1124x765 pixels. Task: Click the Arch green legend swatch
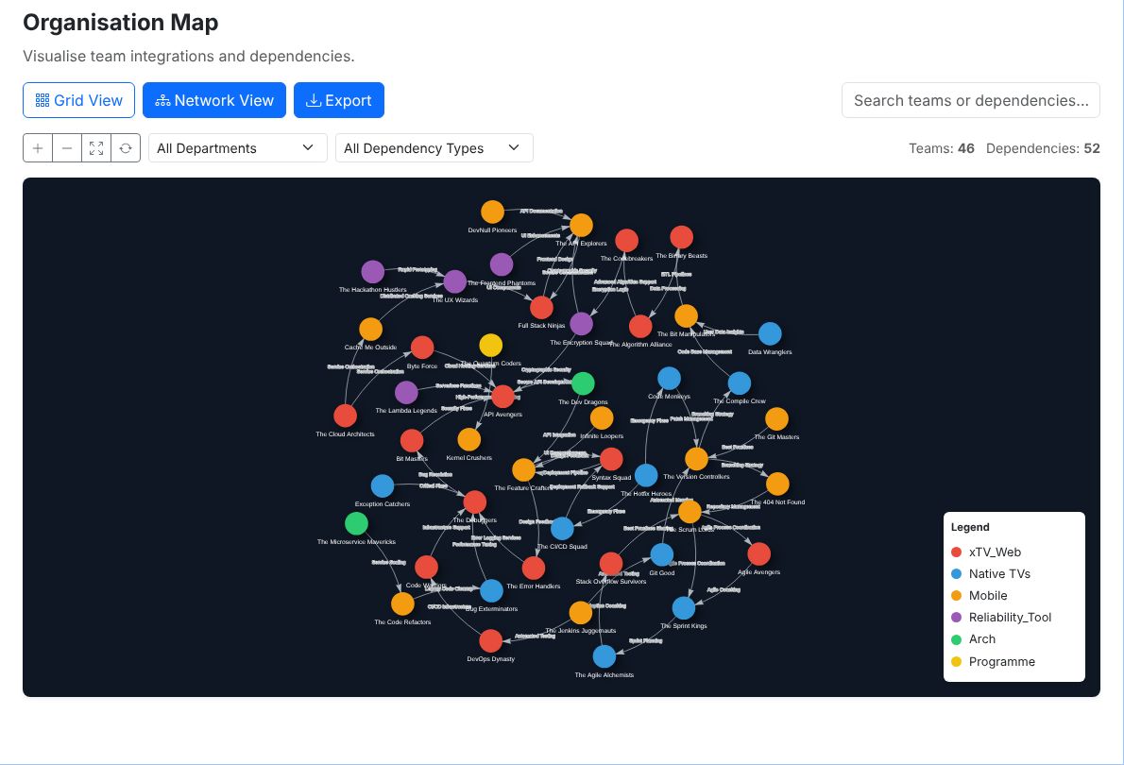pyautogui.click(x=956, y=639)
